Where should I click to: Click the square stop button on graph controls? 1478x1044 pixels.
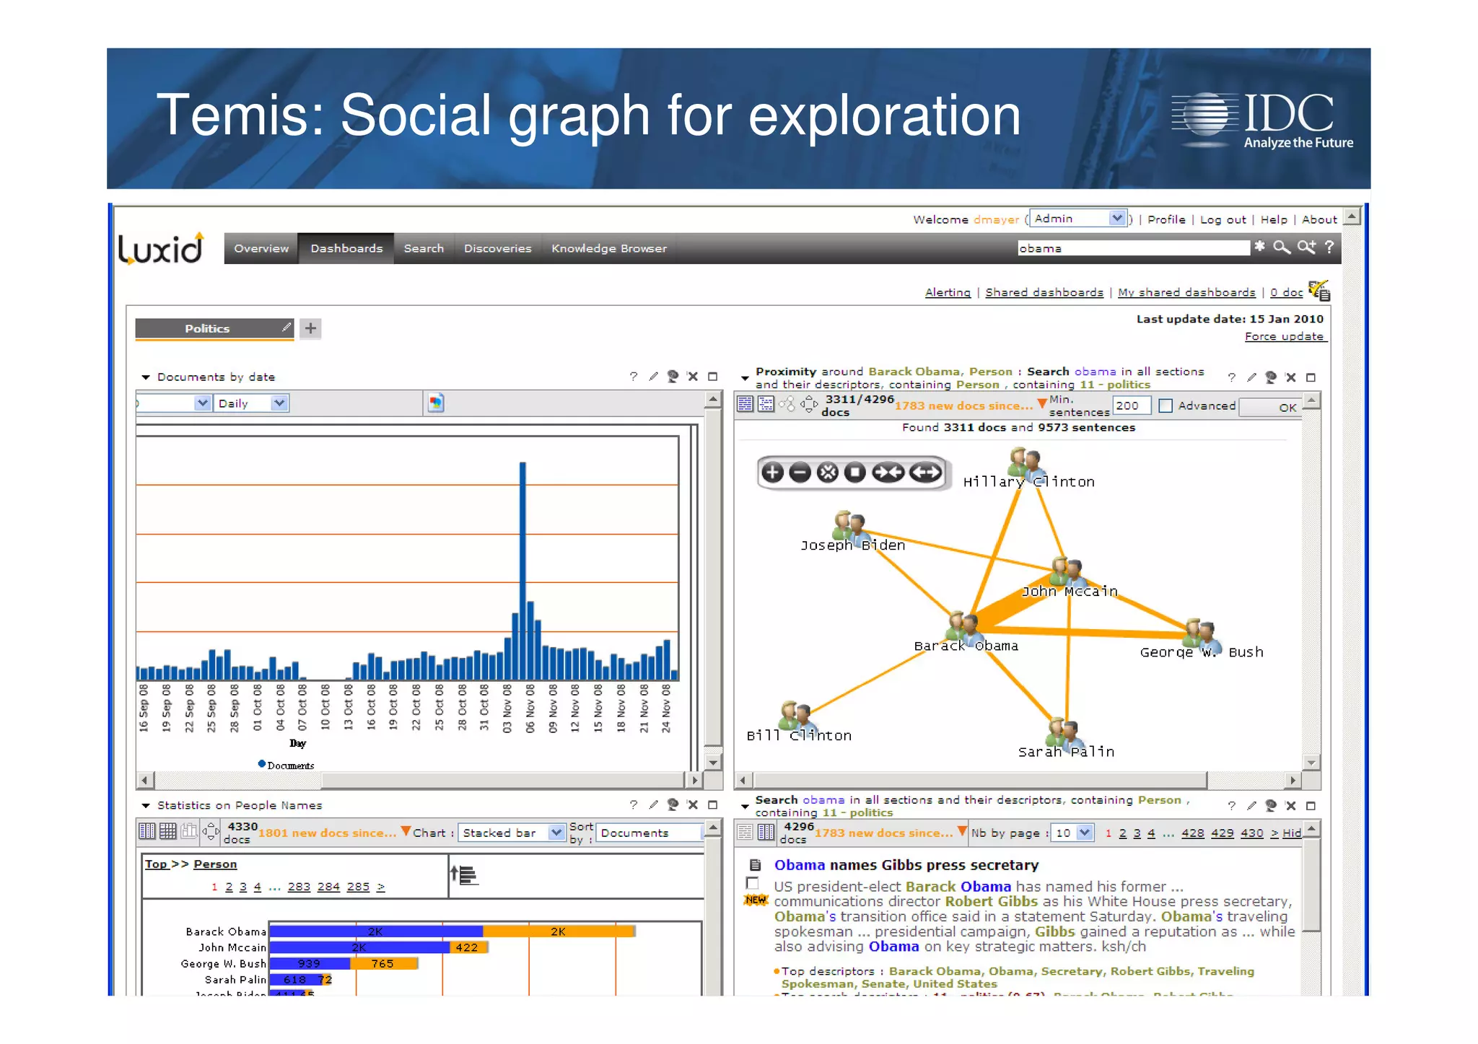coord(855,473)
